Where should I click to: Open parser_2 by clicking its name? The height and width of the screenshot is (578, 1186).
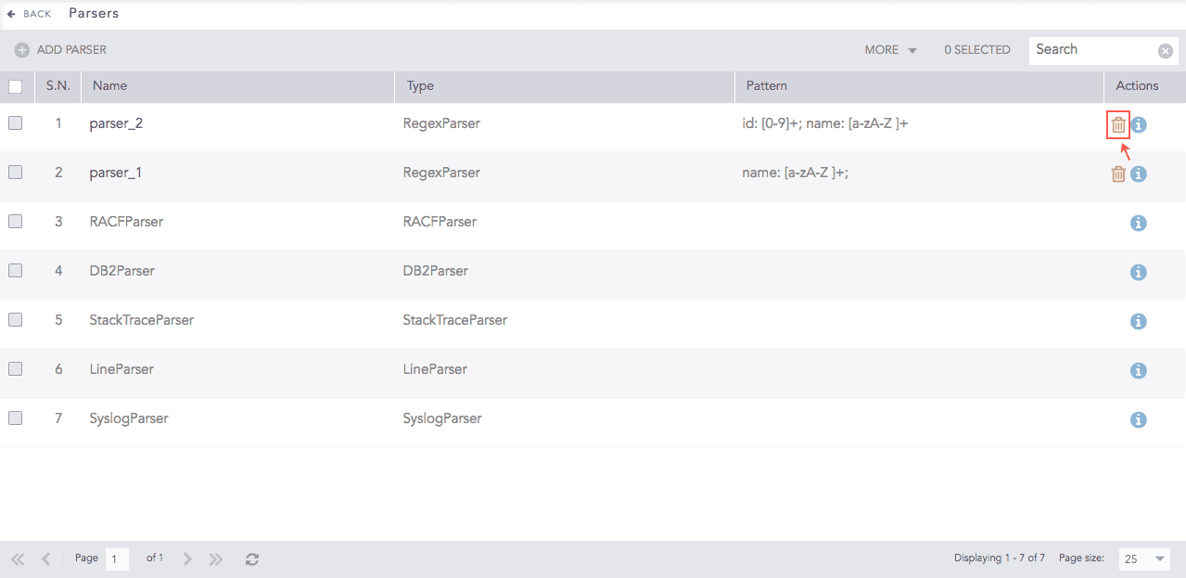(x=115, y=122)
